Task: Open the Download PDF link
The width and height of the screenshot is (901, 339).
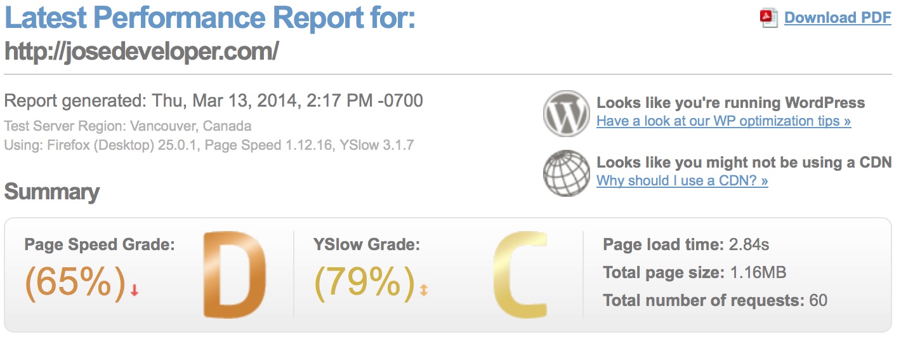Action: (838, 18)
